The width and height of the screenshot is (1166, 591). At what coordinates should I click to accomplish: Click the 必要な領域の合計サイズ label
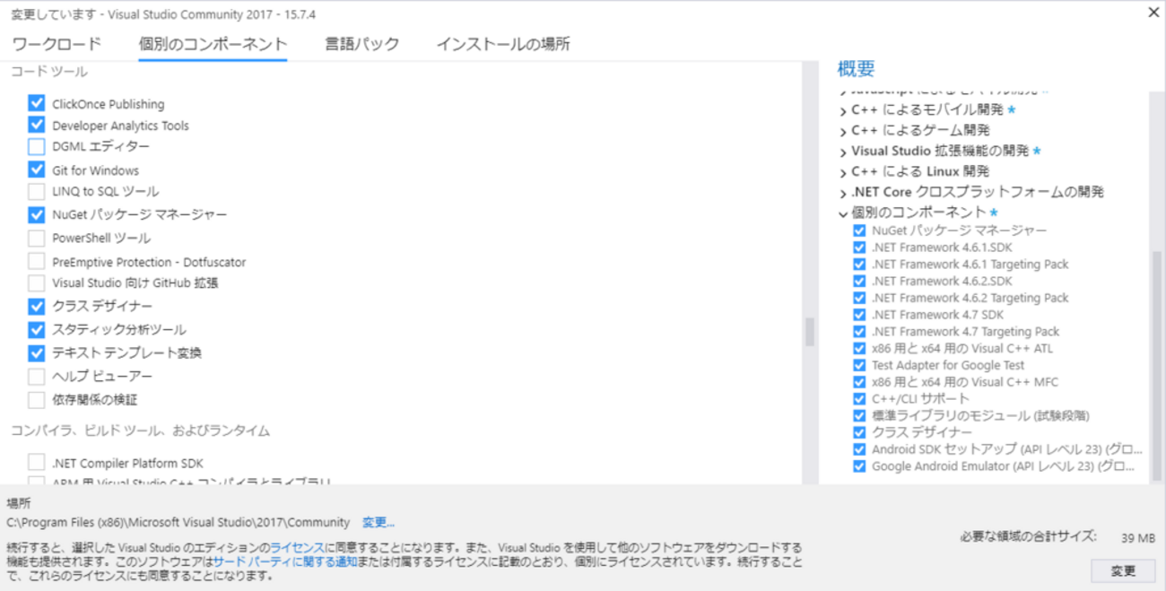[1028, 536]
